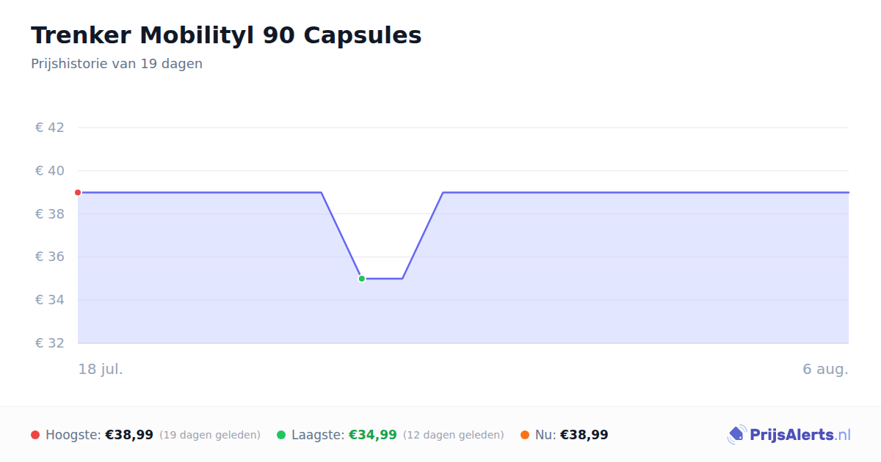
Task: Click the € 40 axis label
Action: coord(50,171)
